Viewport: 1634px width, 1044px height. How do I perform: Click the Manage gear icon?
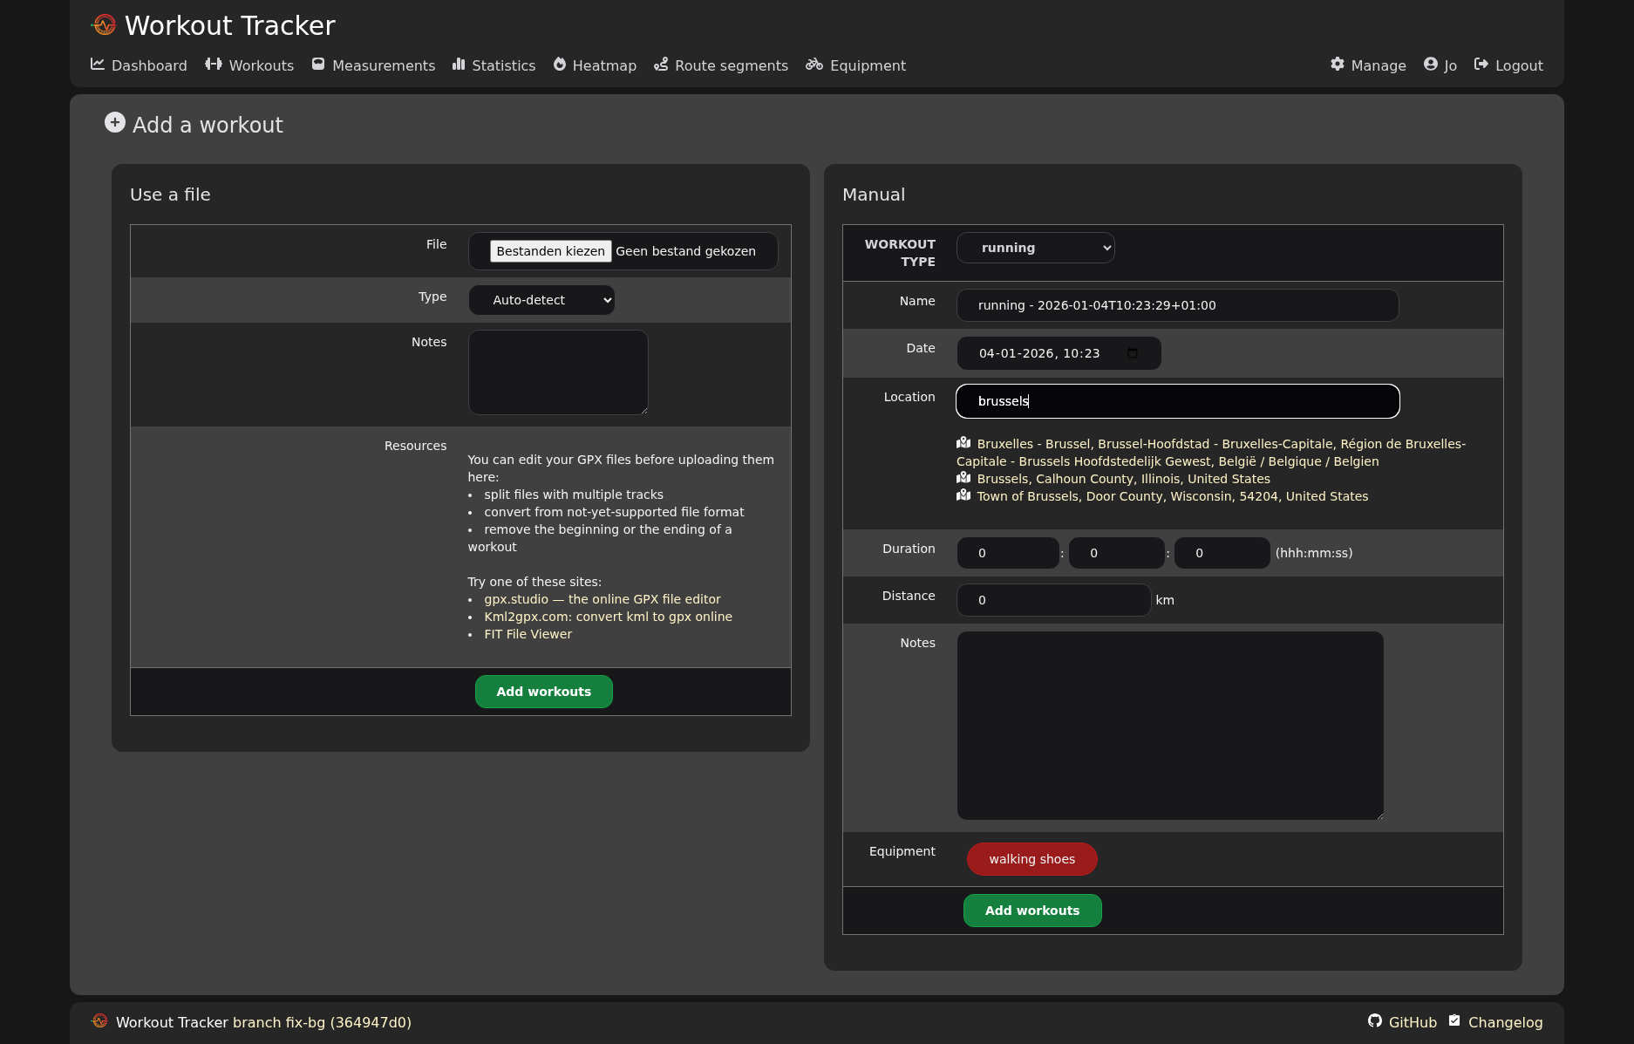(1338, 65)
